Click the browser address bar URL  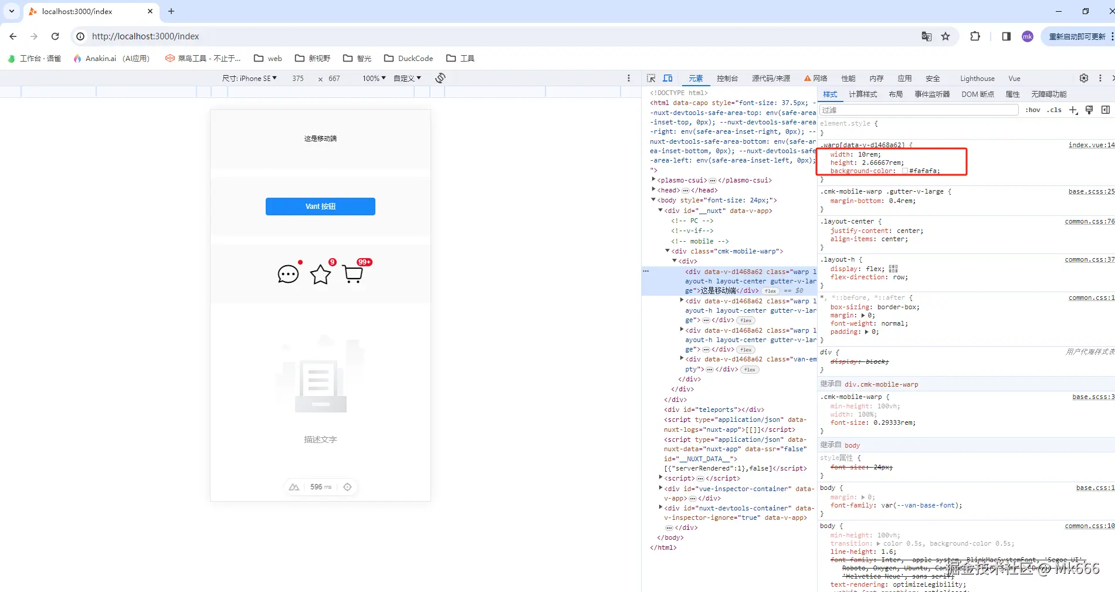145,36
